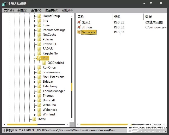Click the ctfmon data value C:\windows\sys
Image resolution: width=169 pixels, height=135 pixels.
(156, 27)
